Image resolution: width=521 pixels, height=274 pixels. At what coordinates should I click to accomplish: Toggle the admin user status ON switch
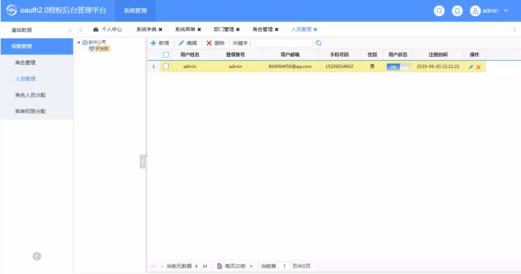pos(398,67)
